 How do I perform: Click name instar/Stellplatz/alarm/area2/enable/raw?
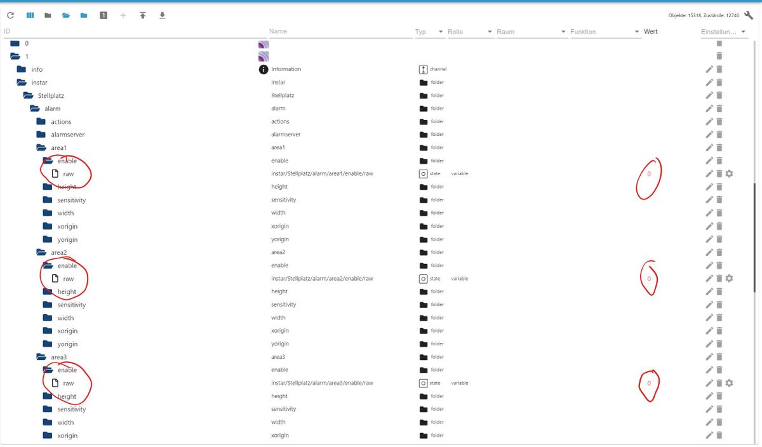[x=322, y=279]
